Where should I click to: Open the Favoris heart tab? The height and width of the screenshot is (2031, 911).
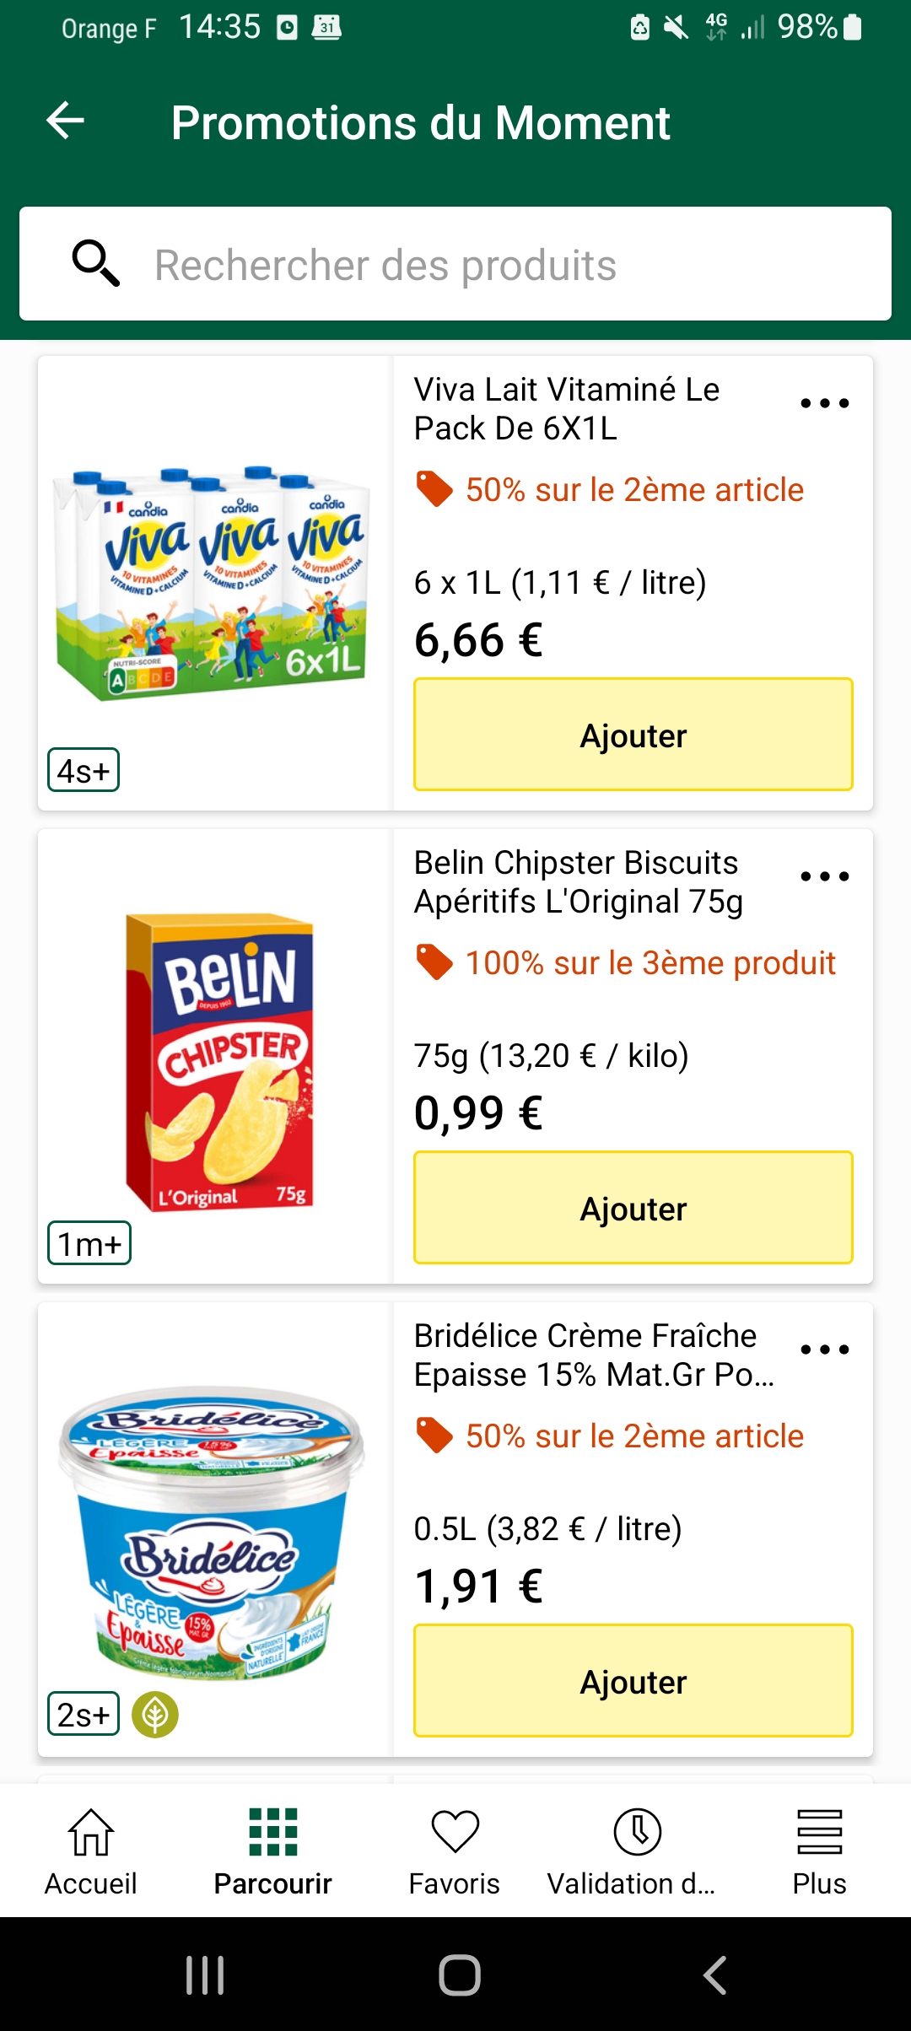tap(455, 1851)
